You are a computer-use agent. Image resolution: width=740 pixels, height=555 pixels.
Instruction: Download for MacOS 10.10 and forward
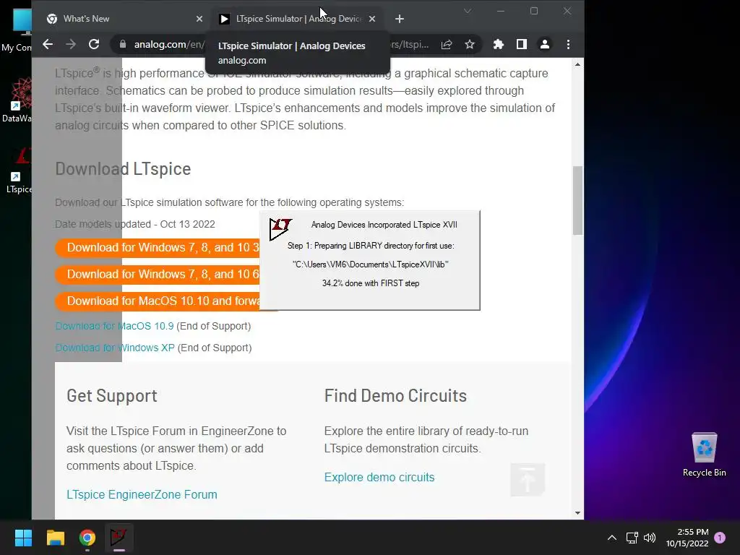coord(158,301)
